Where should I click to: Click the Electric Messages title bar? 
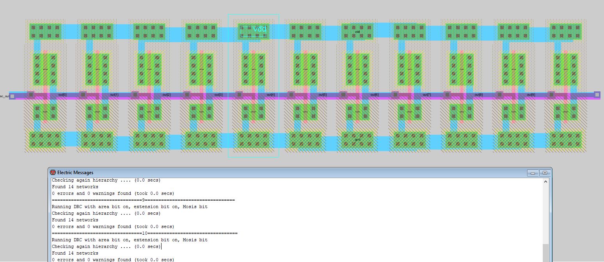pos(273,173)
